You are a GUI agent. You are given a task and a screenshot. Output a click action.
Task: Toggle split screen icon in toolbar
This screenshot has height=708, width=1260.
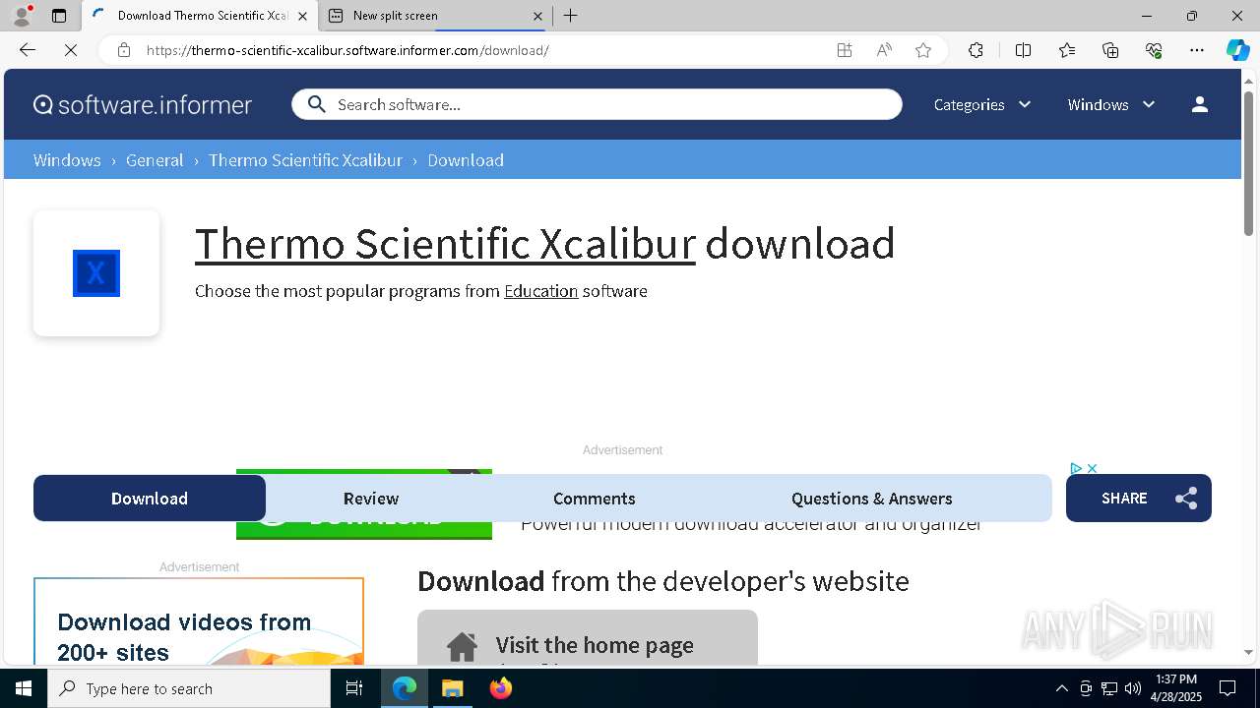point(1023,50)
